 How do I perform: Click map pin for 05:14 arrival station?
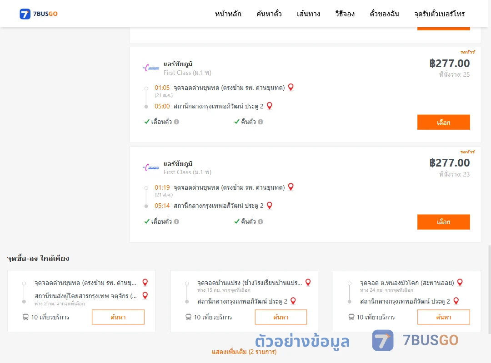(x=269, y=206)
